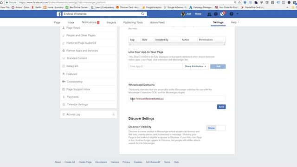This screenshot has width=297, height=167.
Task: Open the Create Ad footer link
Action: pyautogui.click(x=70, y=162)
